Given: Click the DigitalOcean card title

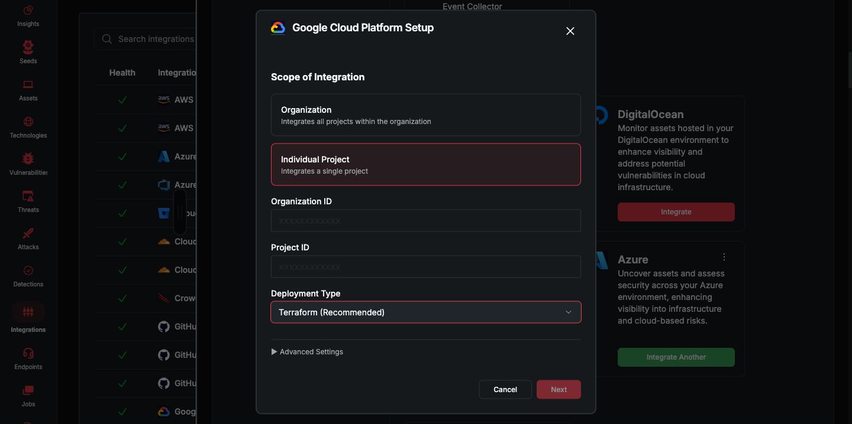Looking at the screenshot, I should click(x=651, y=115).
